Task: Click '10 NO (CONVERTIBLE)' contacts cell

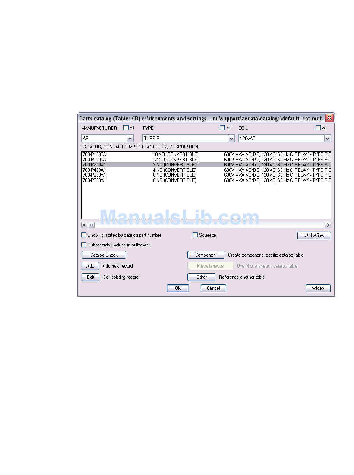Action: click(x=176, y=154)
